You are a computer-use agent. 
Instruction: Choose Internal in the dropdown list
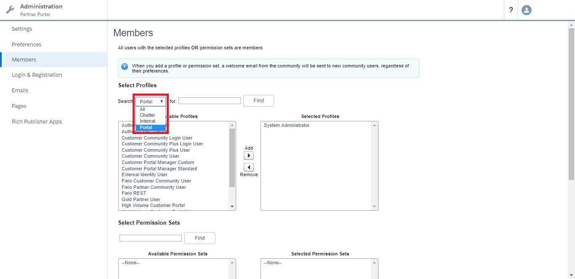click(x=151, y=121)
